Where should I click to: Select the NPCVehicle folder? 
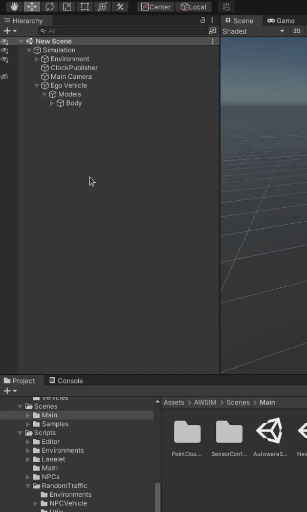(x=68, y=503)
